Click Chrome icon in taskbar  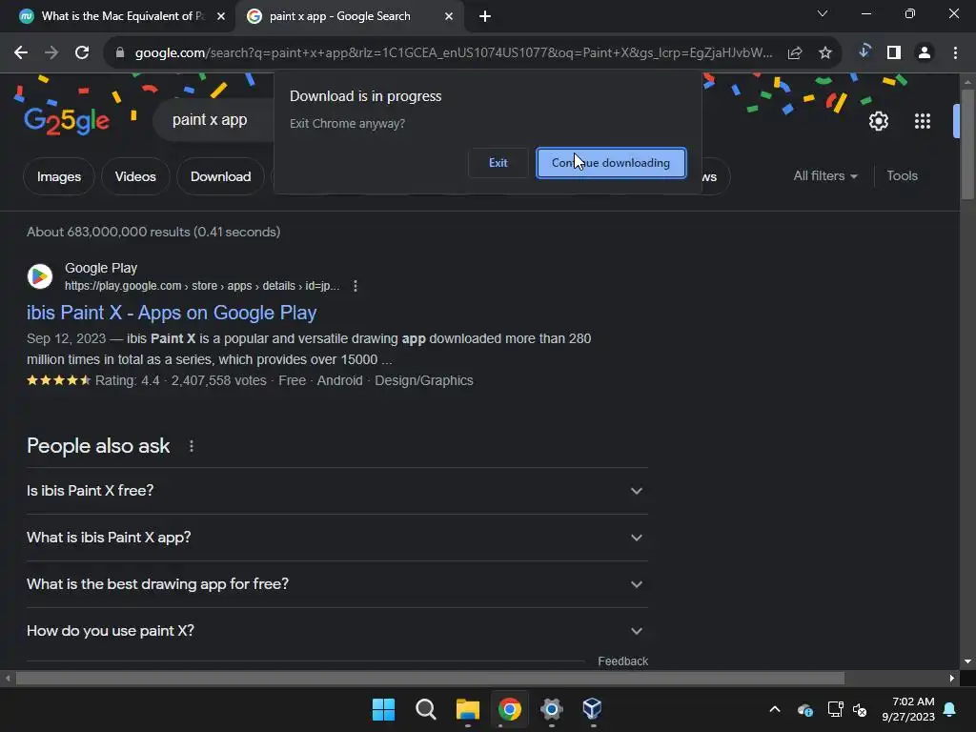coord(510,709)
